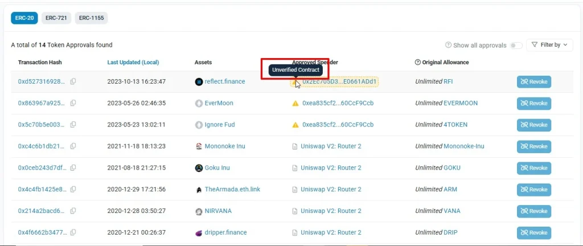Screen dimensions: 583x246
Task: Revoke the TheArmada ARM approval
Action: [534, 190]
